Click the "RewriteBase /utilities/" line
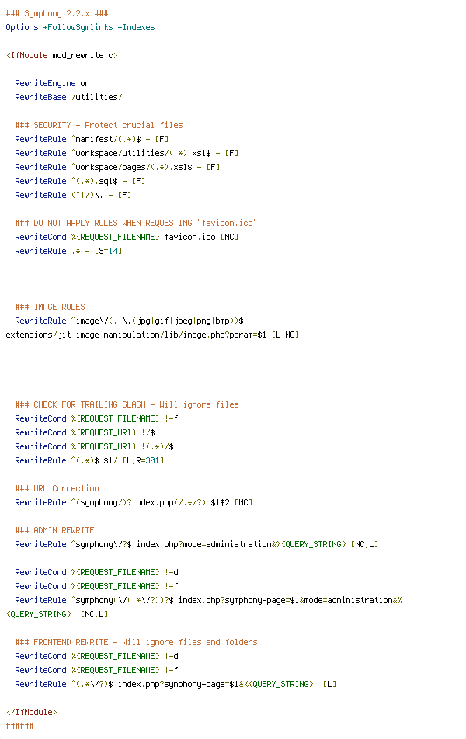Screen dimensions: 466x739 click(69, 97)
